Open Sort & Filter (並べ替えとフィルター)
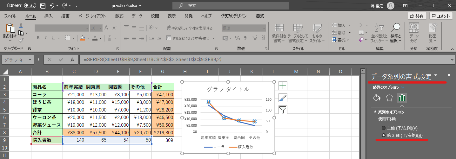This screenshot has height=159, width=456. 379,33
